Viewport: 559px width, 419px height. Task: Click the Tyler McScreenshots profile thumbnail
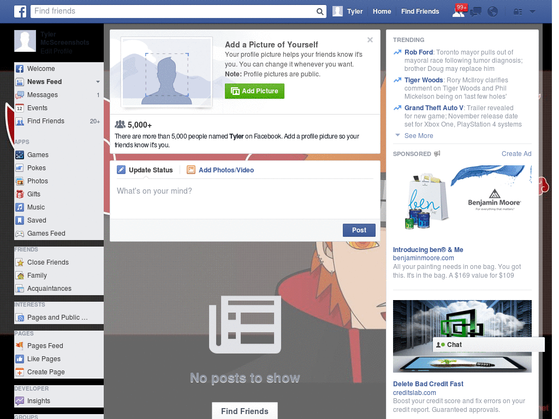(25, 41)
